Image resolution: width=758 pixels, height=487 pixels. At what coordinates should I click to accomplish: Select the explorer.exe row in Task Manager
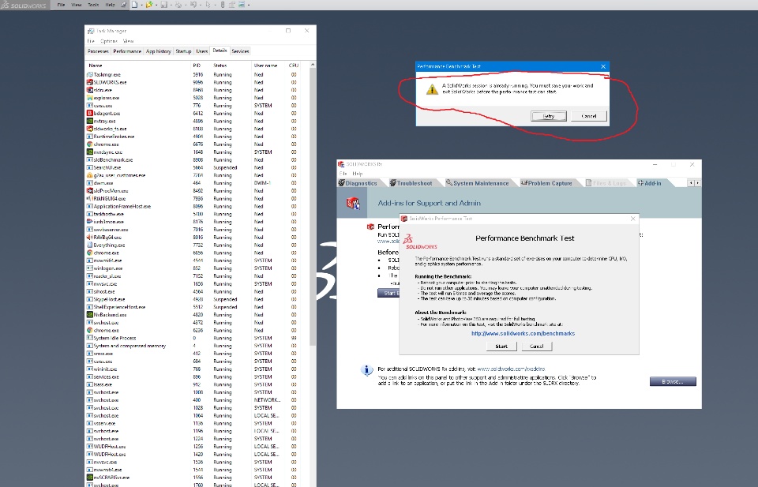(x=197, y=98)
